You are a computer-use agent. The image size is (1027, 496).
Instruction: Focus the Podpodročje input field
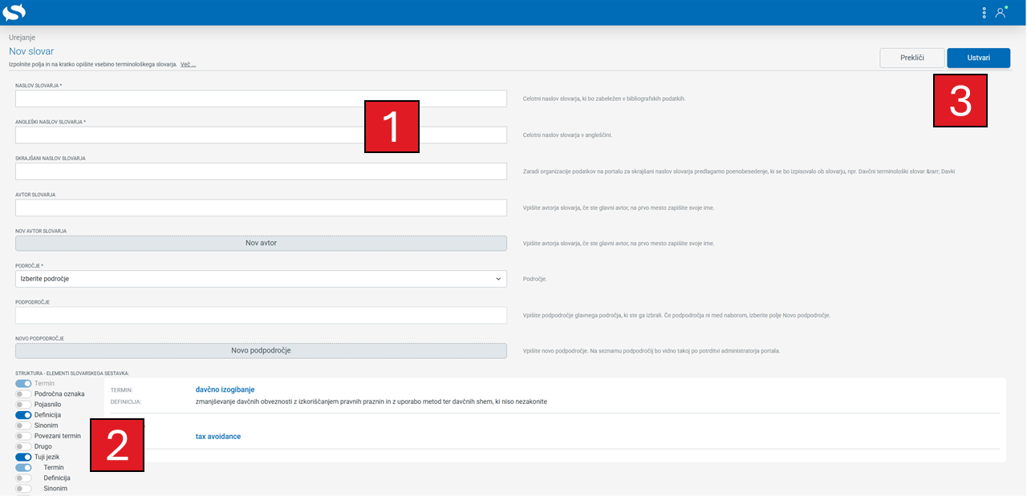click(x=261, y=315)
